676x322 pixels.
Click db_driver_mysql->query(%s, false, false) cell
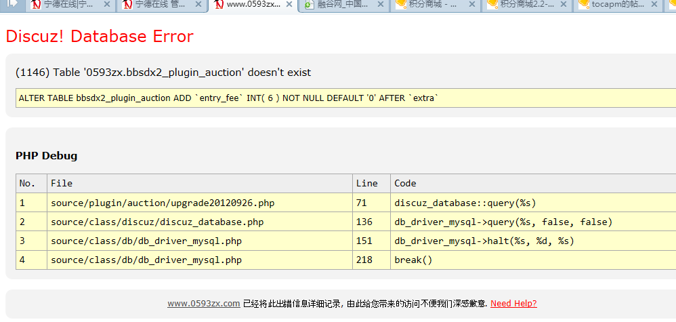pyautogui.click(x=533, y=222)
